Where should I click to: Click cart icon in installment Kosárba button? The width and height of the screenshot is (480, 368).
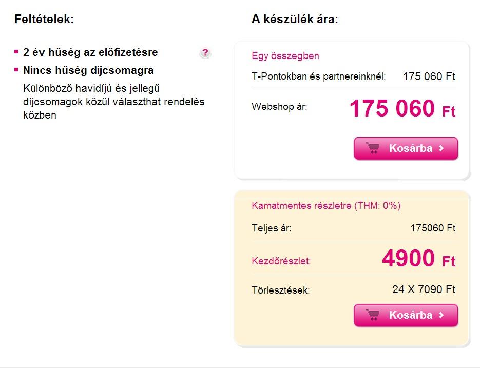point(373,315)
